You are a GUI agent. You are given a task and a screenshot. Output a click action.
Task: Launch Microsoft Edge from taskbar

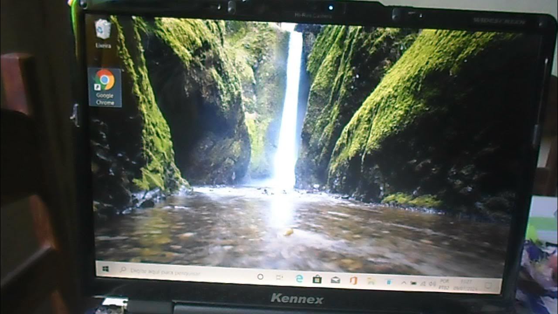(299, 279)
